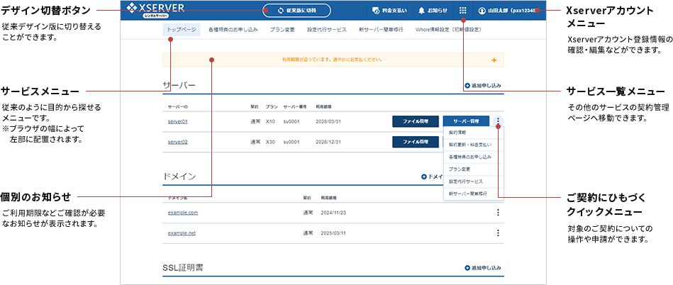The width and height of the screenshot is (673, 285).
Task: Open Whois情報設定（初期値設定） tab
Action: [x=448, y=30]
